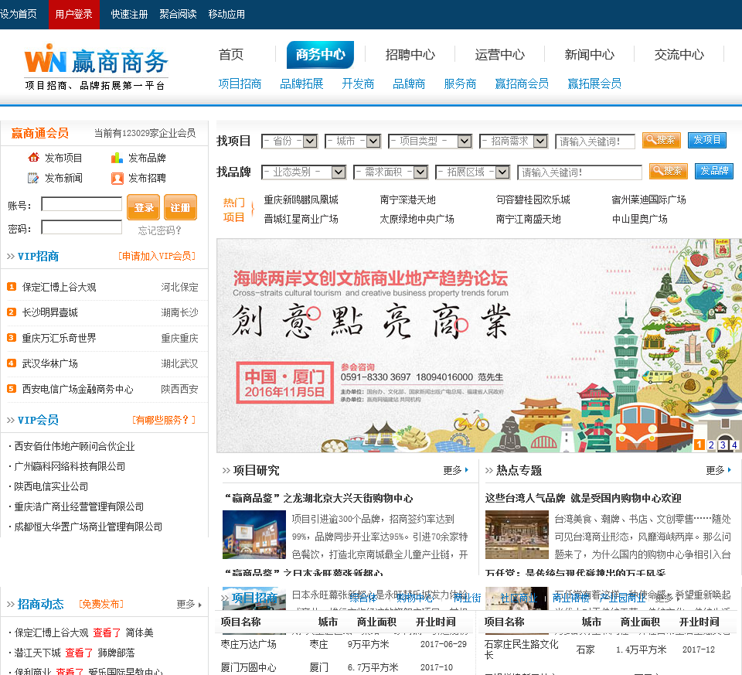Image resolution: width=742 pixels, height=675 pixels.
Task: Select the 商务中心 nav tab
Action: (x=320, y=54)
